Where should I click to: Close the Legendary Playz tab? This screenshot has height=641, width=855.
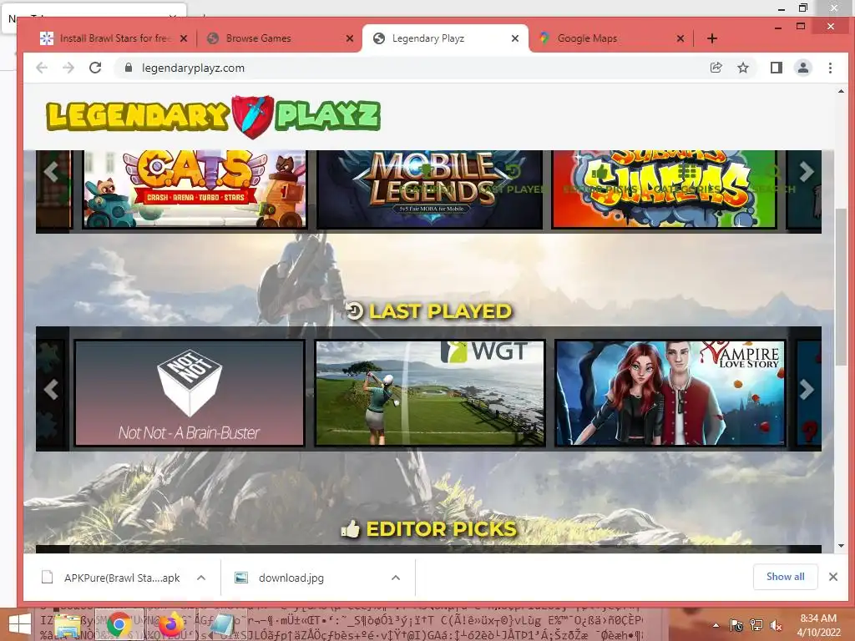tap(514, 38)
